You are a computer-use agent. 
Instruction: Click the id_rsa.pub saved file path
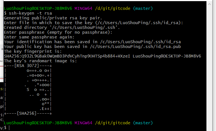(x=135, y=47)
